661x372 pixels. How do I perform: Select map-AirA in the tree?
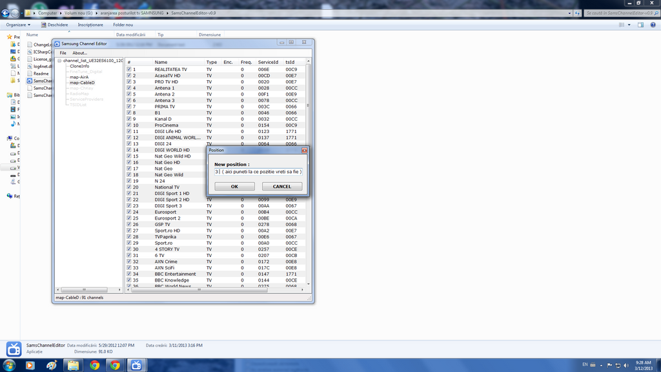tap(79, 77)
